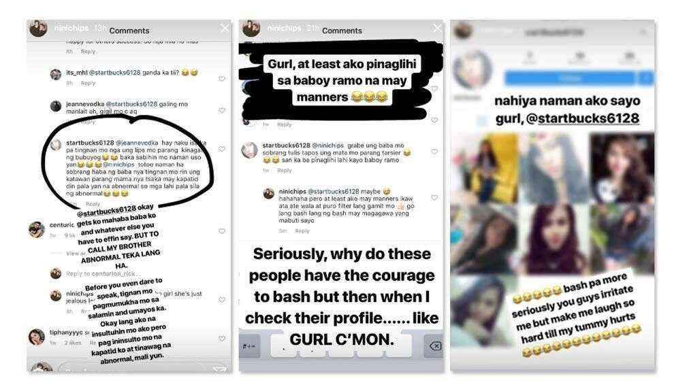
Task: Reply to ninichips 'maybe' comment
Action: pos(302,231)
